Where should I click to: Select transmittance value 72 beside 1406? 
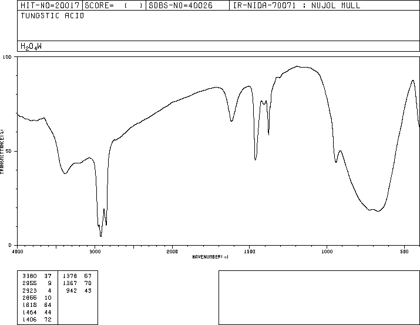48,319
